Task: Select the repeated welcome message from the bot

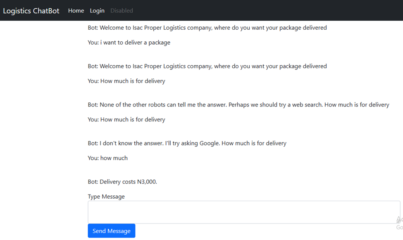Action: [x=207, y=66]
